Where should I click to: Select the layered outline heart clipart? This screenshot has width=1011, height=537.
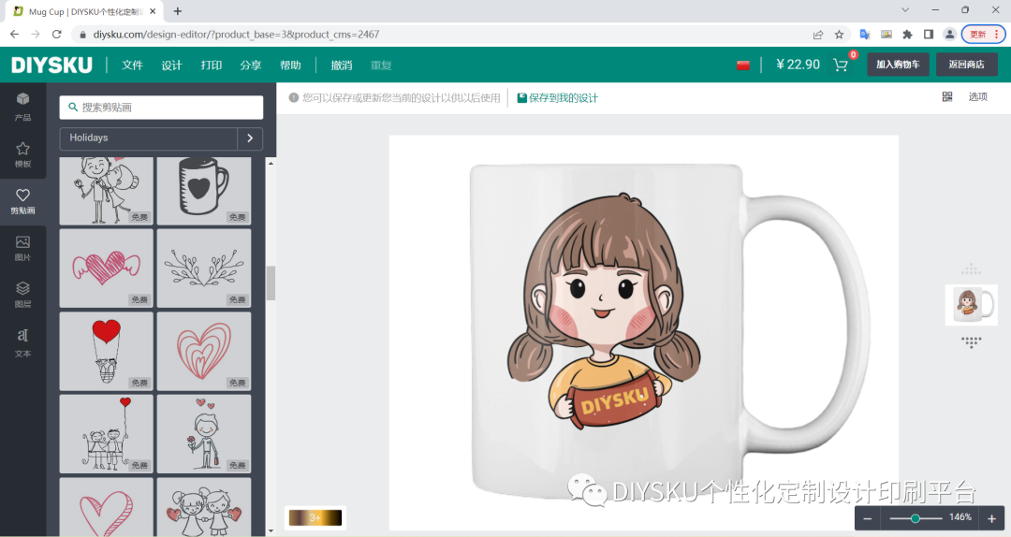point(204,352)
